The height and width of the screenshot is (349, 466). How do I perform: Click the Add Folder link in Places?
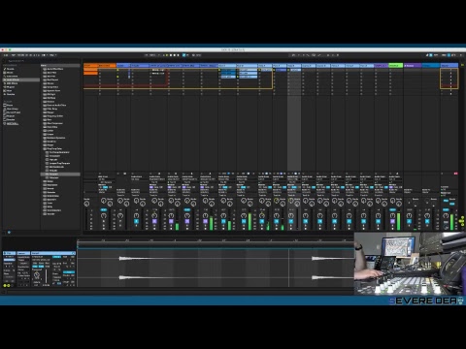(x=13, y=123)
